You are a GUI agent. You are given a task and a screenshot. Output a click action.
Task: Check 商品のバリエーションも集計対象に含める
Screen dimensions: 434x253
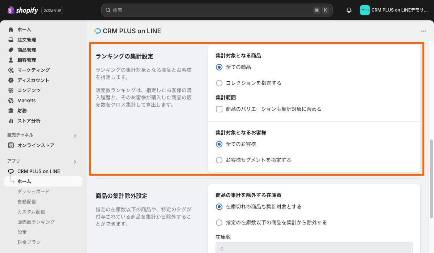coord(219,109)
